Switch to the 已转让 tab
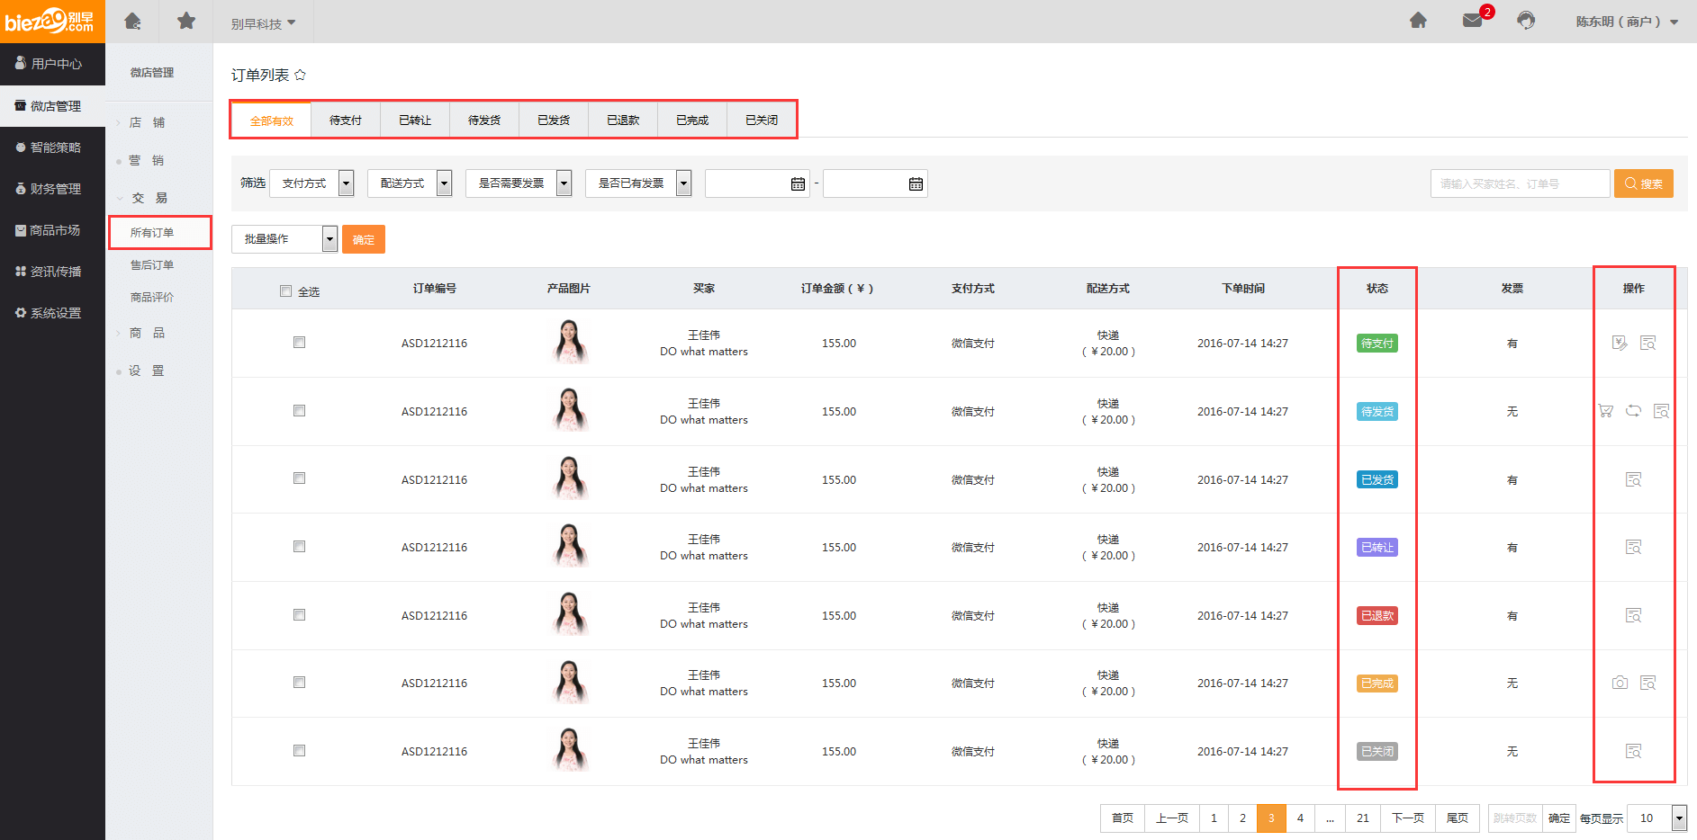1697x840 pixels. point(415,120)
